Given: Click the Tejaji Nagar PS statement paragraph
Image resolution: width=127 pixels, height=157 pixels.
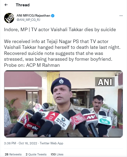Looking at the screenshot, I should (62, 53).
